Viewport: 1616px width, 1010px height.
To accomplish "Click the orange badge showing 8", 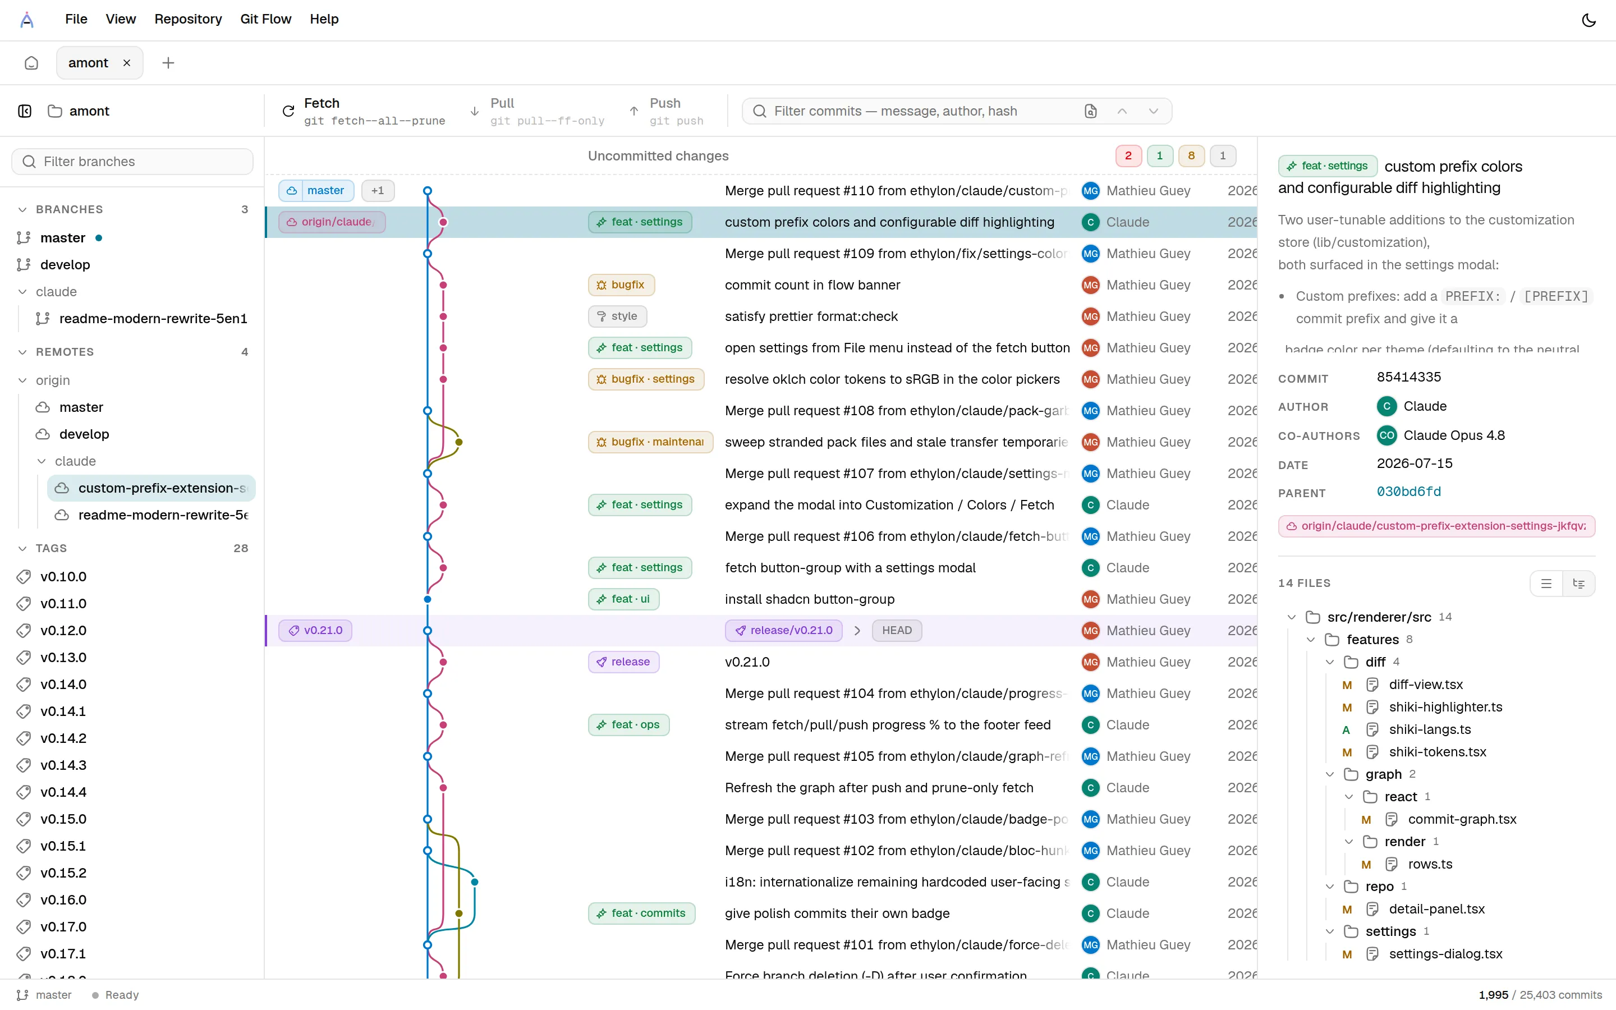I will click(x=1191, y=155).
